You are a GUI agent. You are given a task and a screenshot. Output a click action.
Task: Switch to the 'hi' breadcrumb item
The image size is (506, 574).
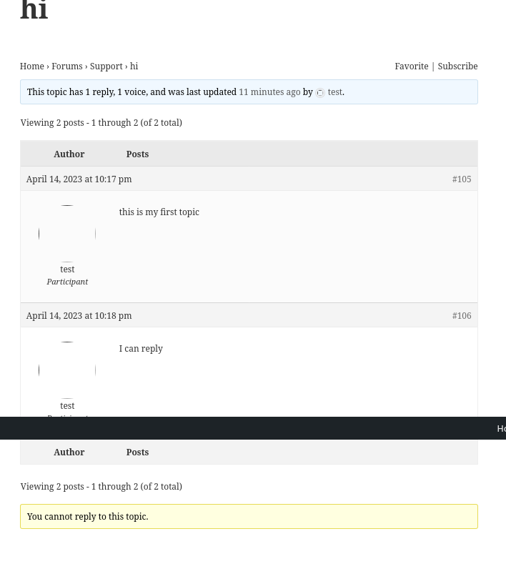click(x=134, y=66)
